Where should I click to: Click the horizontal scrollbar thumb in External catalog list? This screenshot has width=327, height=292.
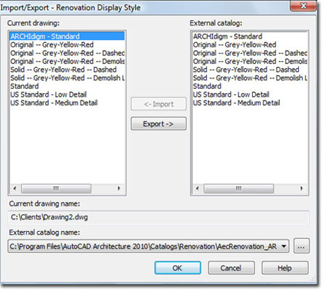point(239,188)
